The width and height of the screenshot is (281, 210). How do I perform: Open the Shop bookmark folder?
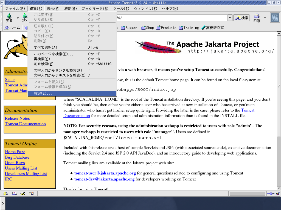(x=148, y=28)
